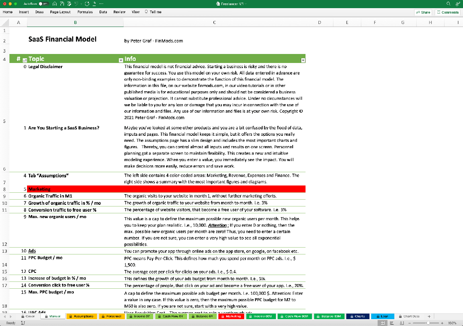This screenshot has width=463, height=326.
Task: Switch to the Cover sheet tab
Action: click(28, 316)
